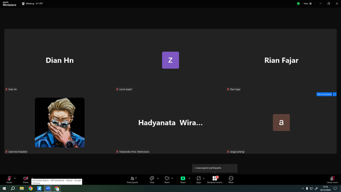Open the three-dot menu beside Ask to unmute
341x192 pixels.
tap(335, 94)
